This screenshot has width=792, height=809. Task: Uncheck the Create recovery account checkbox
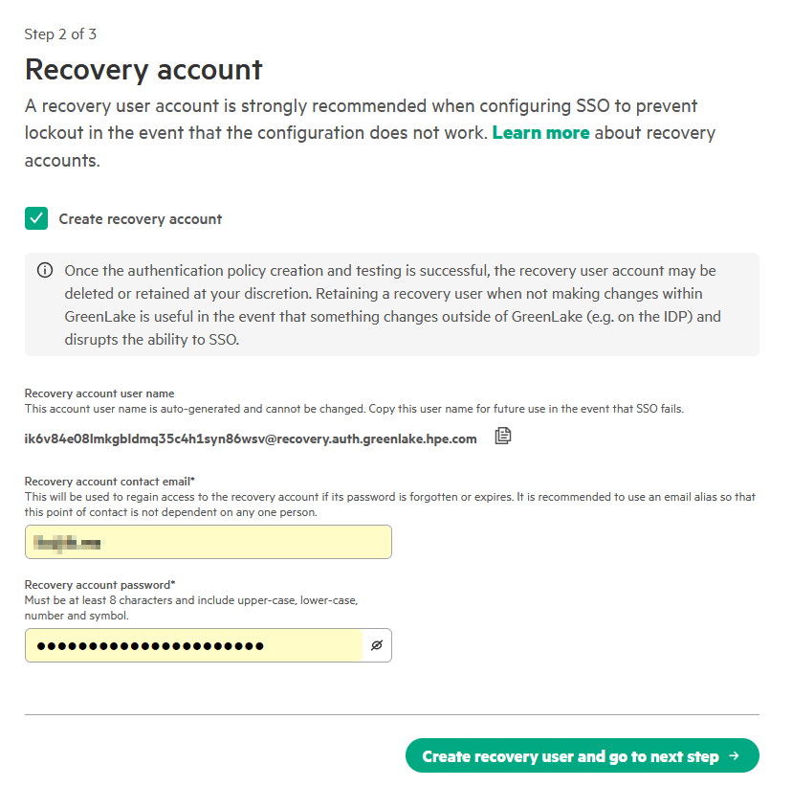tap(36, 218)
